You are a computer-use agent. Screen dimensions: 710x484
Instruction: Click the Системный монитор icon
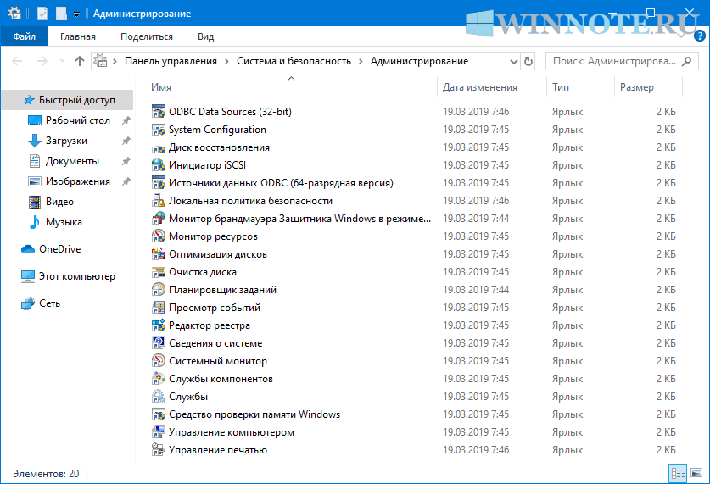tap(158, 361)
